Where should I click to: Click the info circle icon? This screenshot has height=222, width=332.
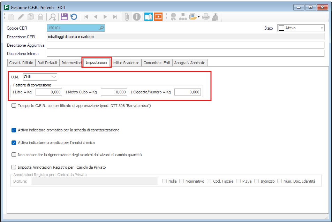pos(137,16)
